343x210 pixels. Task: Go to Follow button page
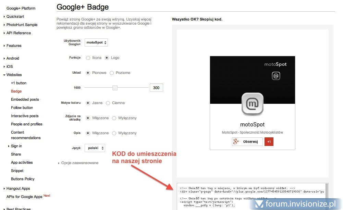click(22, 108)
